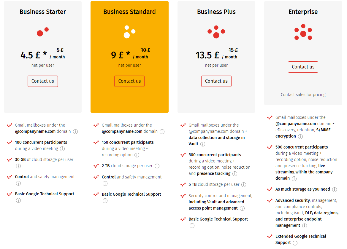The image size is (347, 249).
Task: Click info icon after Vault data collection feature
Action: [x=203, y=144]
